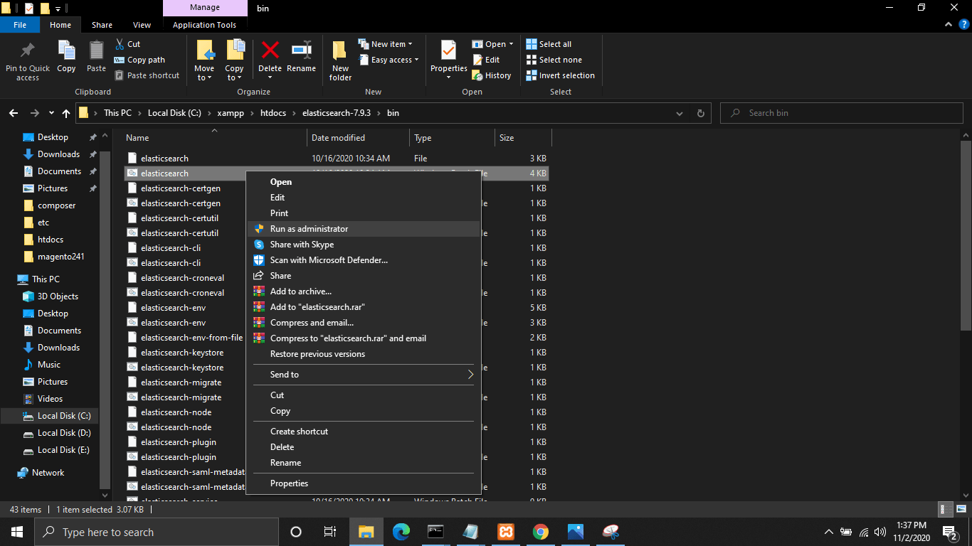Click Paste shortcut command
This screenshot has width=972, height=546.
[x=146, y=75]
